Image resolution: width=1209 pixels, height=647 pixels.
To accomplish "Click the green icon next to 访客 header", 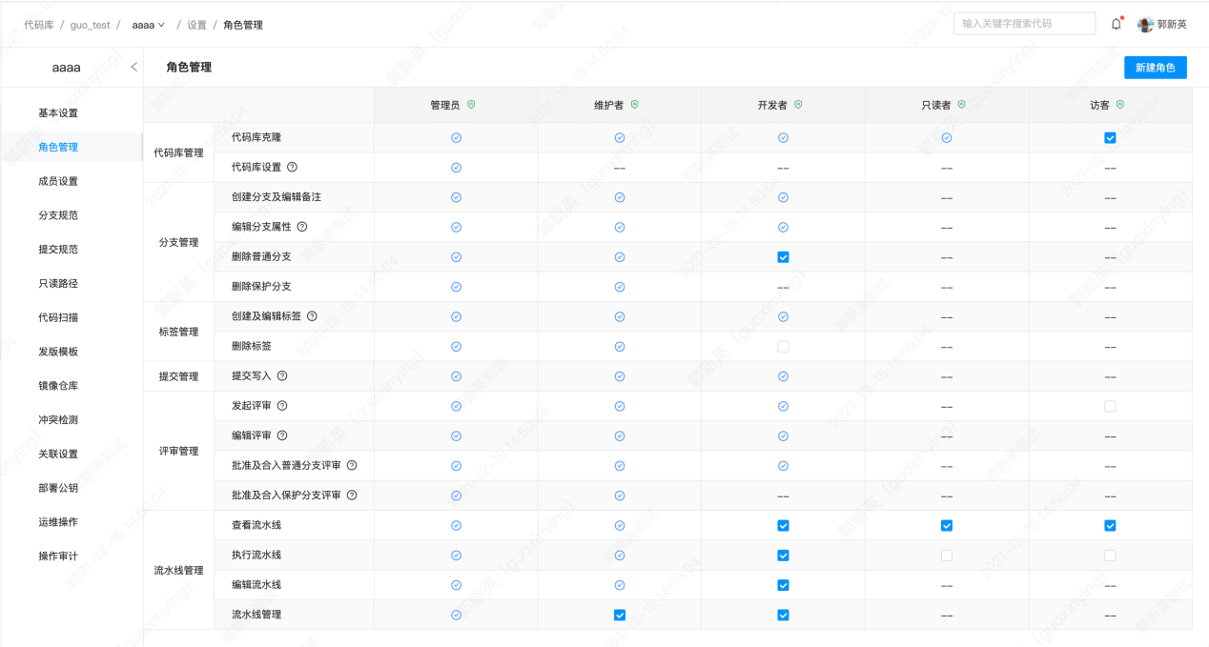I will tap(1121, 104).
